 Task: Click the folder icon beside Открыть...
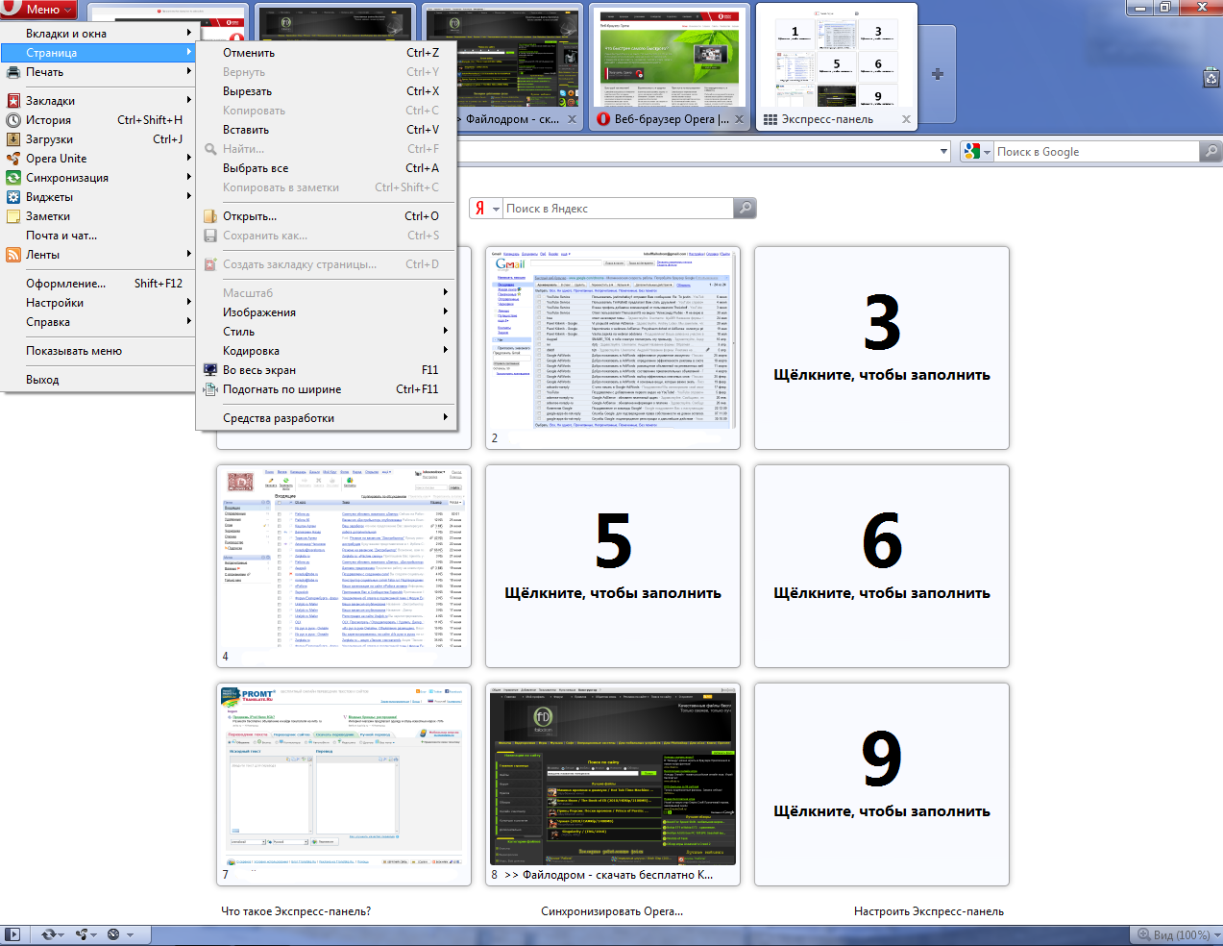(210, 216)
